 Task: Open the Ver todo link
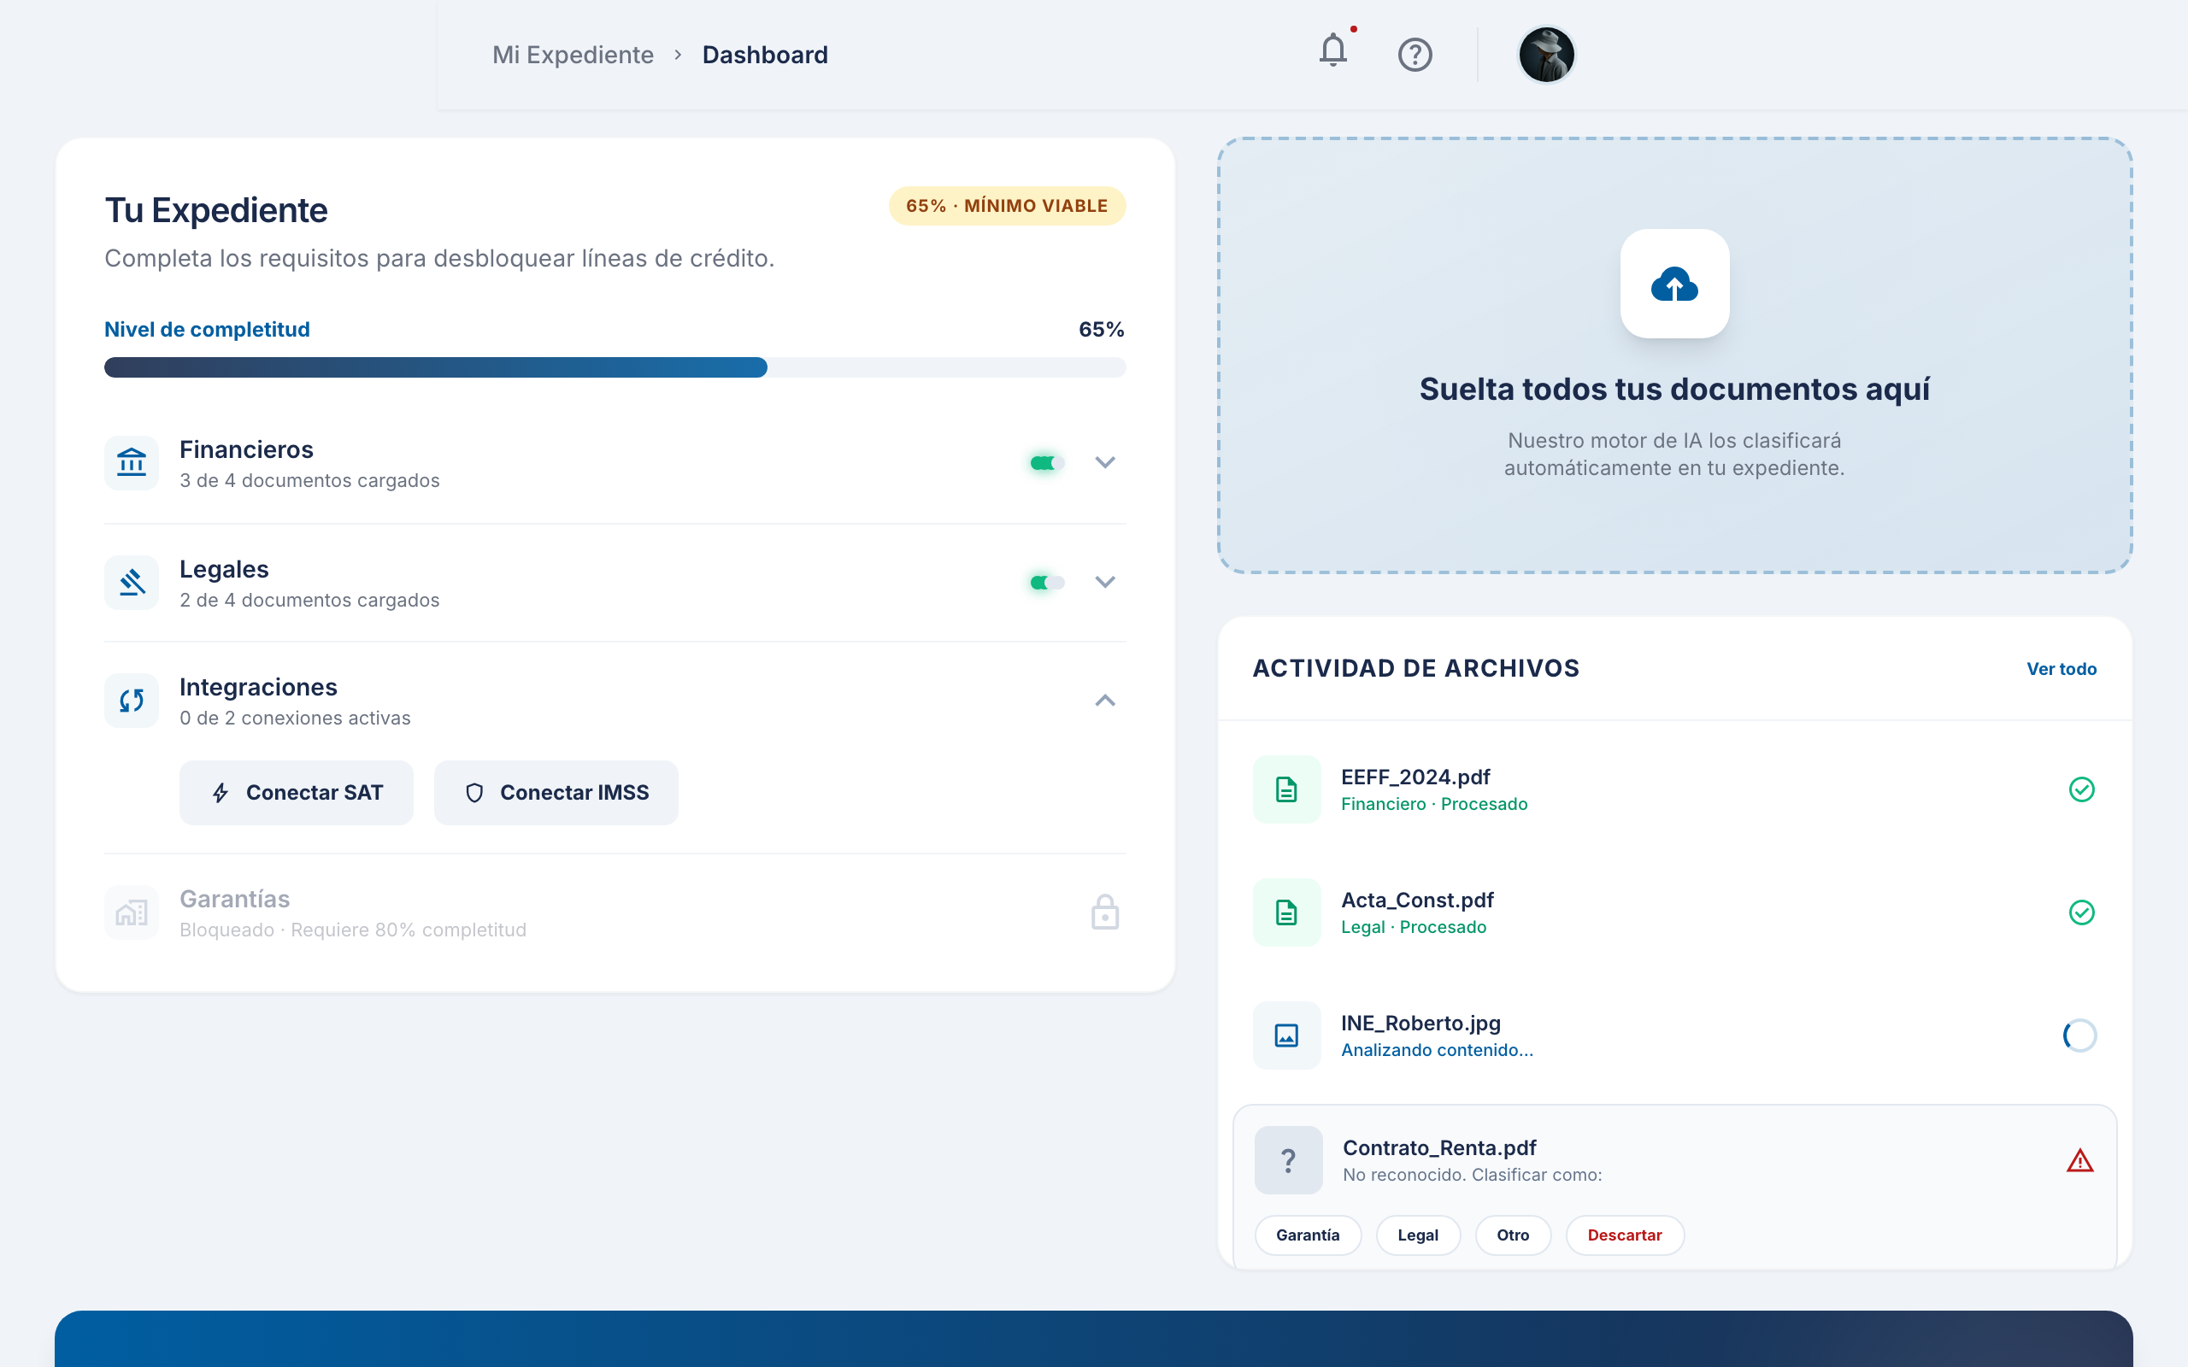pos(2061,669)
